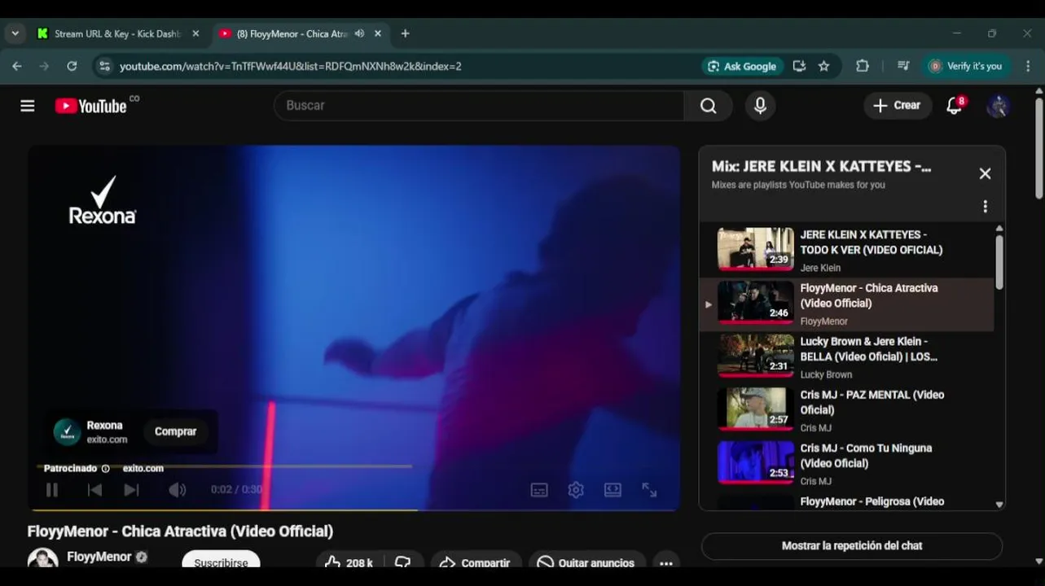Click the Verify it's you profile chip
The width and height of the screenshot is (1045, 586).
(966, 66)
